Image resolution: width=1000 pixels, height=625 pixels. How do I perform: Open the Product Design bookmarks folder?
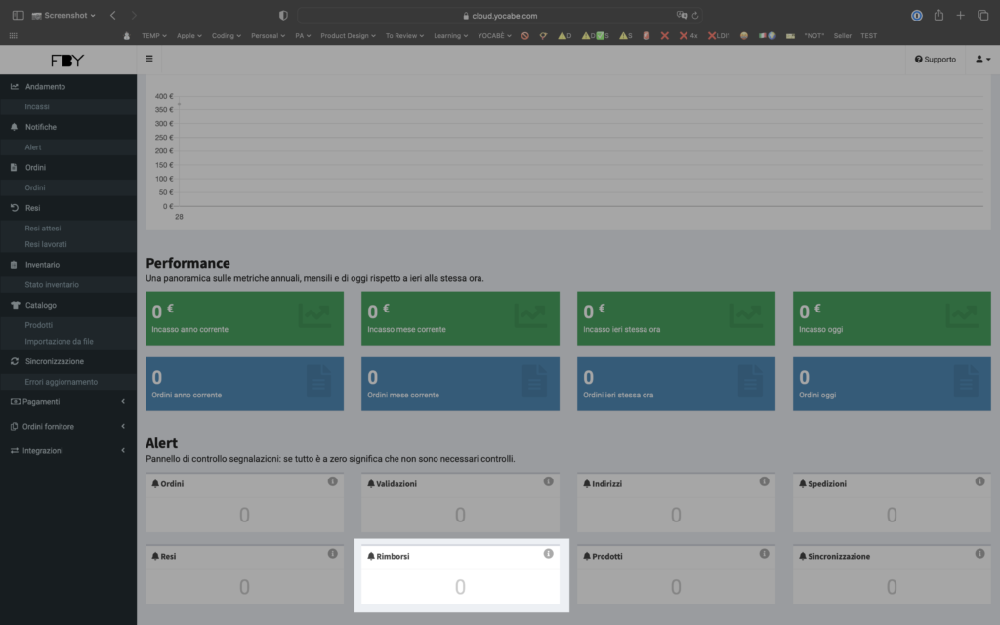coord(348,36)
